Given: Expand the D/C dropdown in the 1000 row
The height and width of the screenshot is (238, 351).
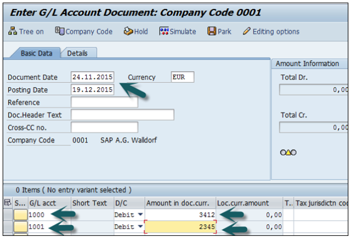Looking at the screenshot, I should [x=140, y=214].
